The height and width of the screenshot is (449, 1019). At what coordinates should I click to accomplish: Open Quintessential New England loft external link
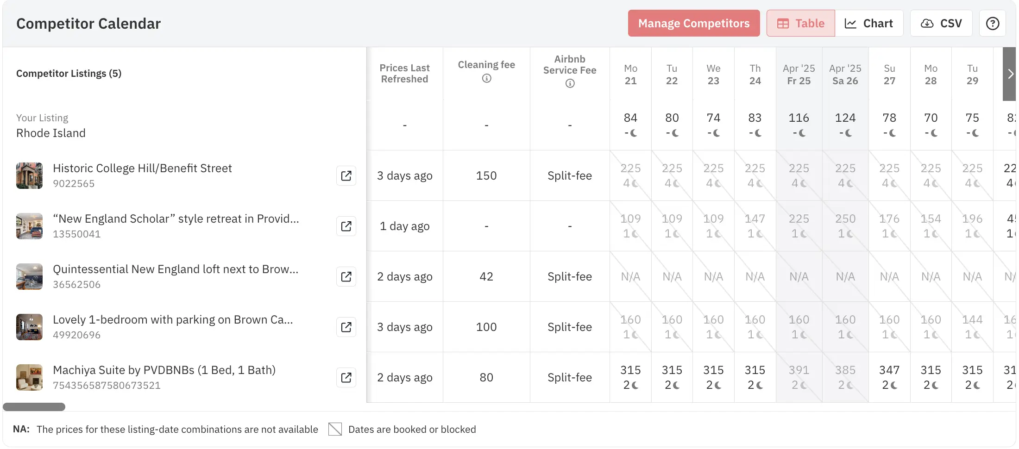coord(346,277)
